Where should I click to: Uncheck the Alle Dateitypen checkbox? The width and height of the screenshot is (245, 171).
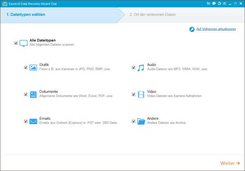(x=16, y=43)
